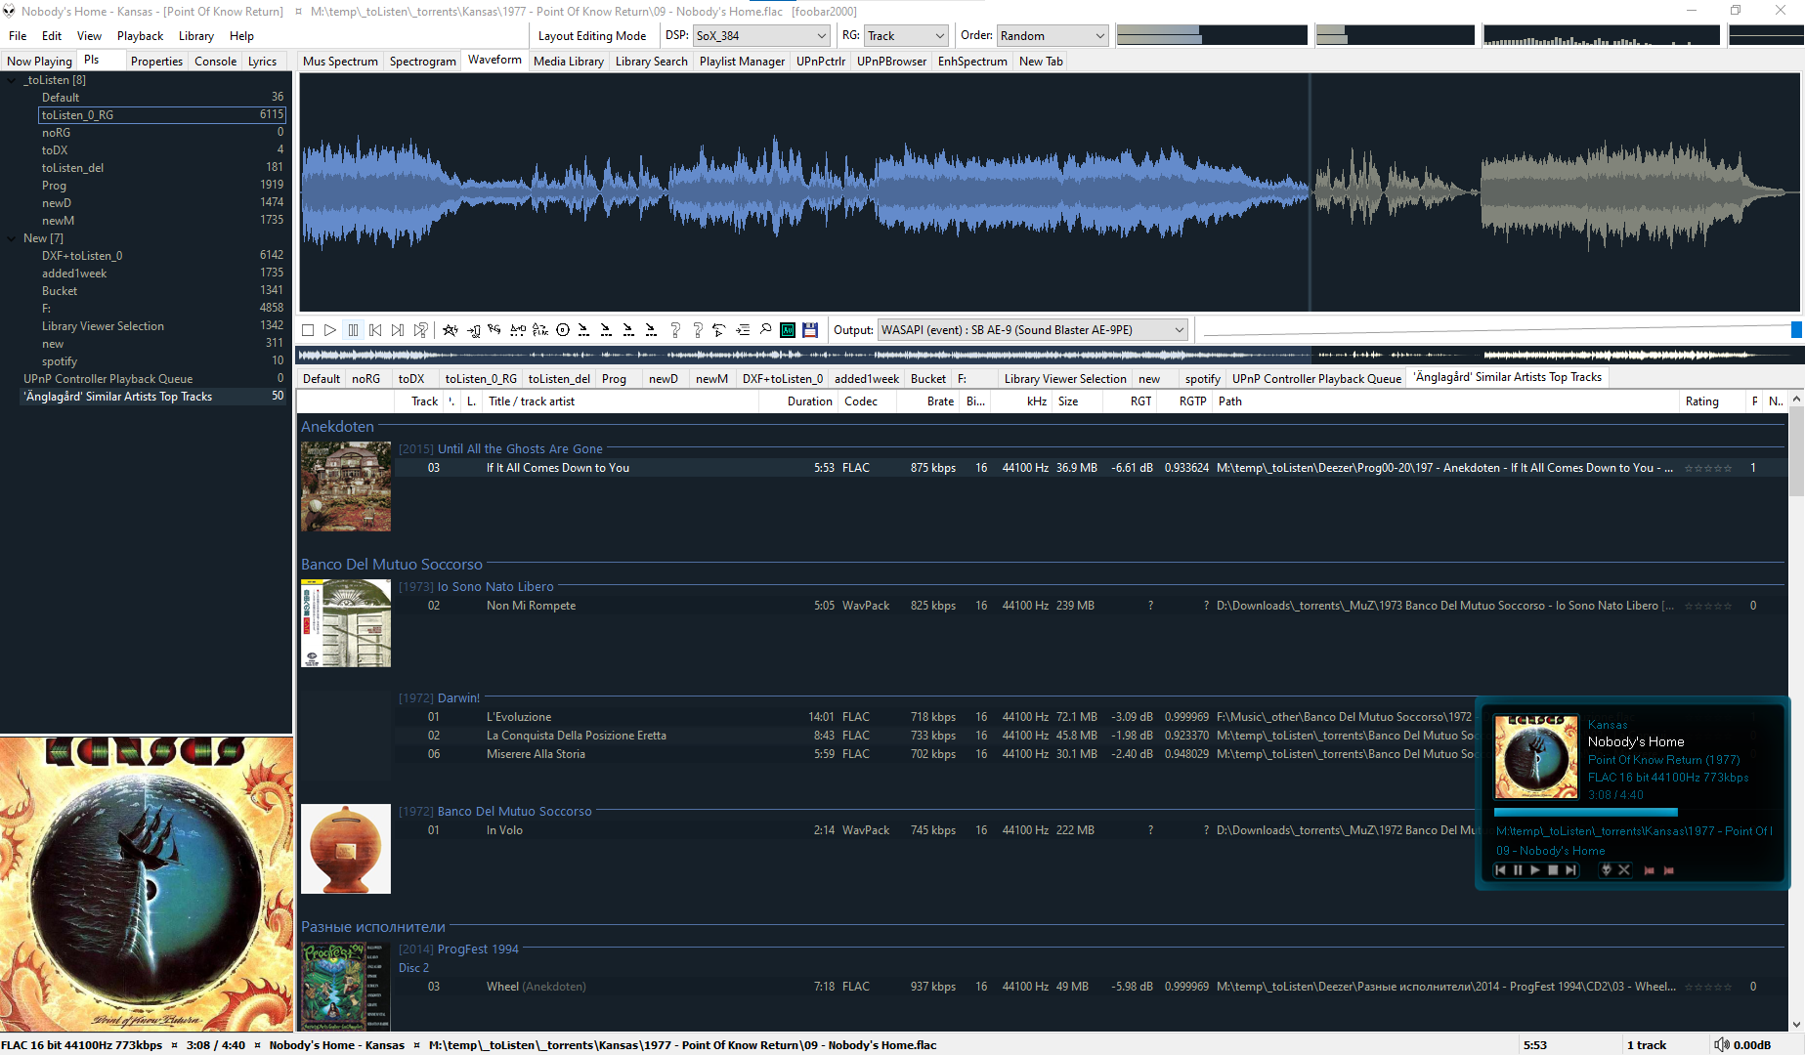Click the blue floppy disk save icon
The height and width of the screenshot is (1055, 1805).
(810, 330)
